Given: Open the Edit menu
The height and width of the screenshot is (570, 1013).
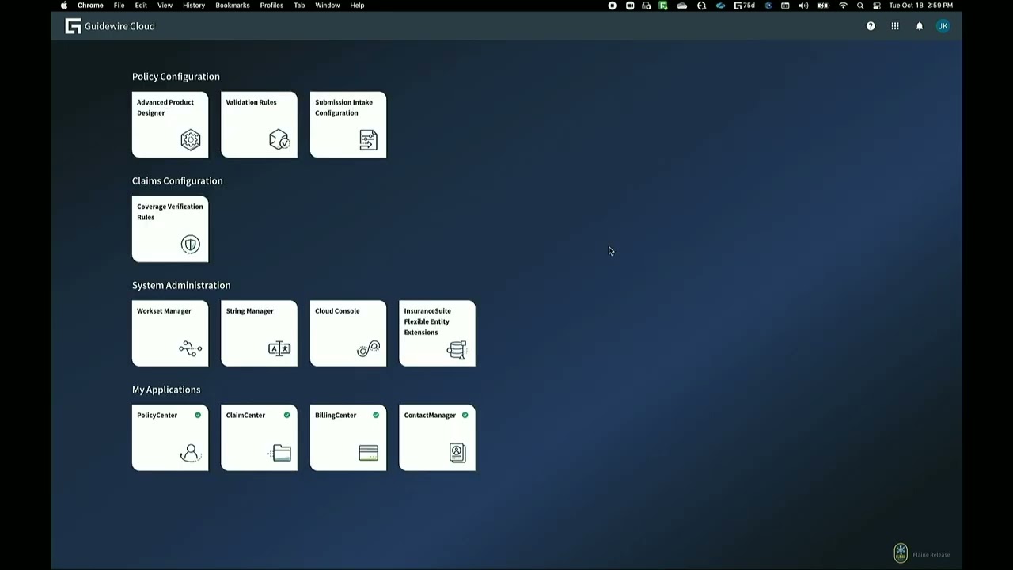Looking at the screenshot, I should (141, 6).
